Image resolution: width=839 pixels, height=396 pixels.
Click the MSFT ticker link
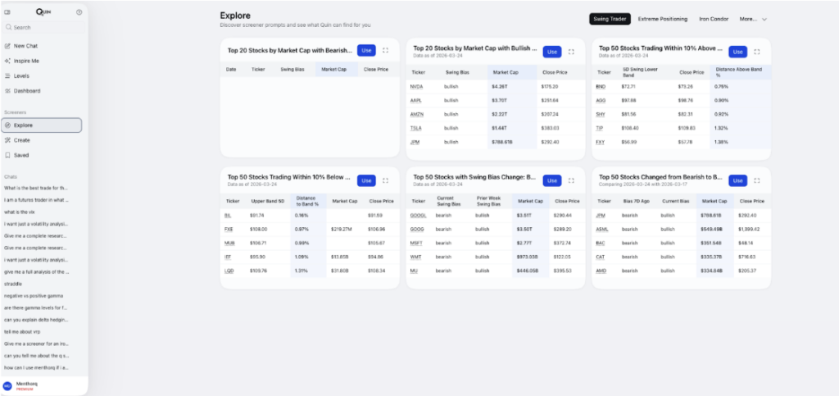tap(417, 243)
